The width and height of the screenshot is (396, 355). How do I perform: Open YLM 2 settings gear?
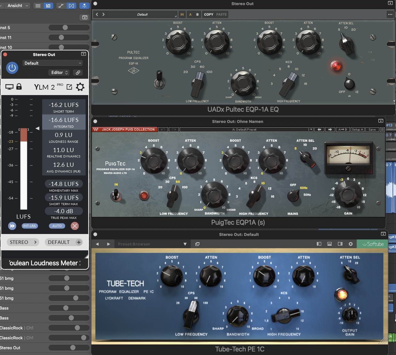(x=80, y=87)
